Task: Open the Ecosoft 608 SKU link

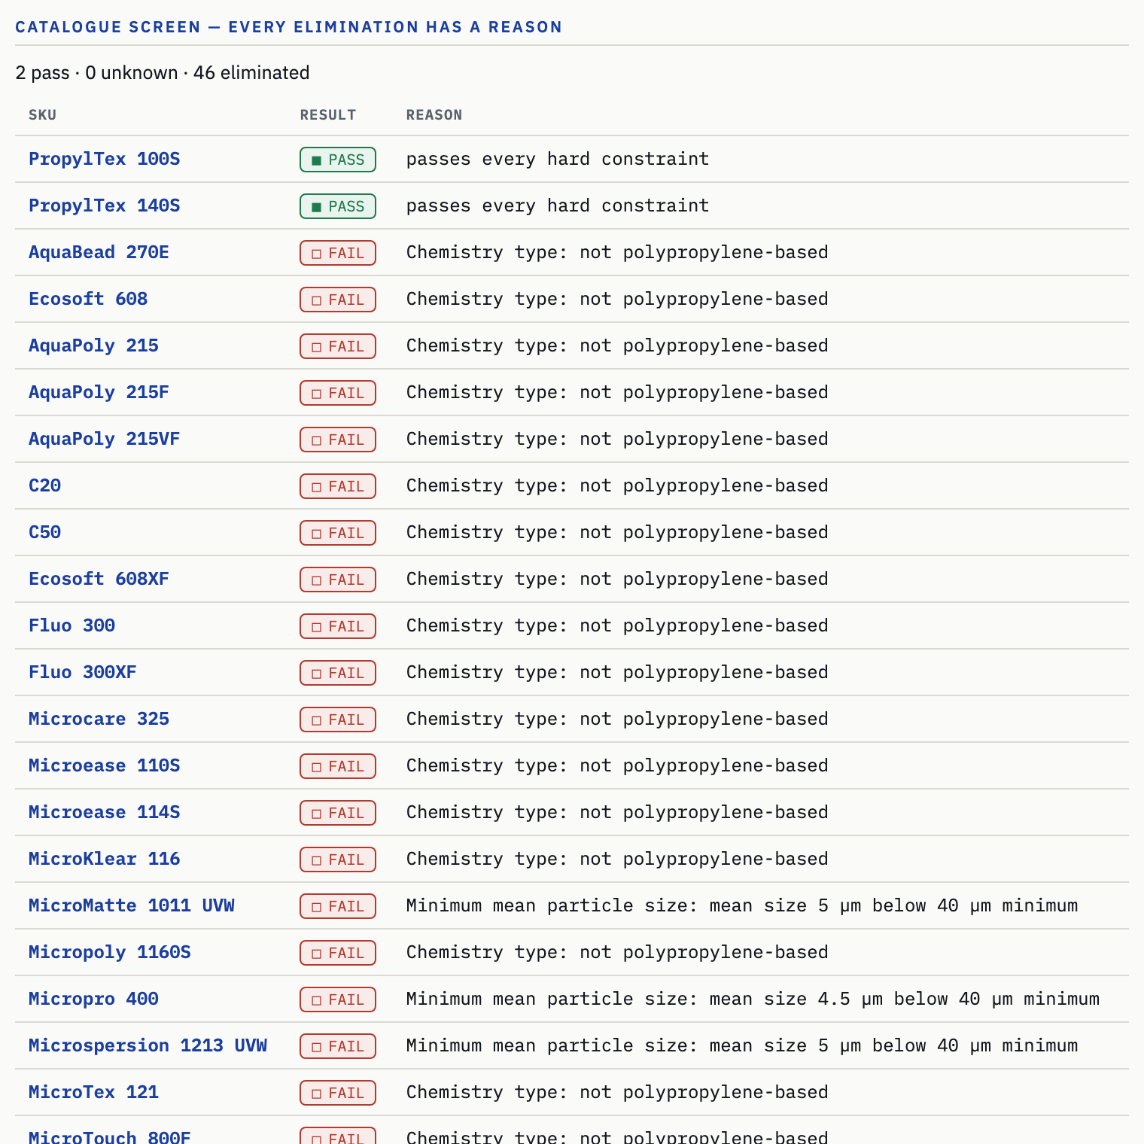Action: 88,299
